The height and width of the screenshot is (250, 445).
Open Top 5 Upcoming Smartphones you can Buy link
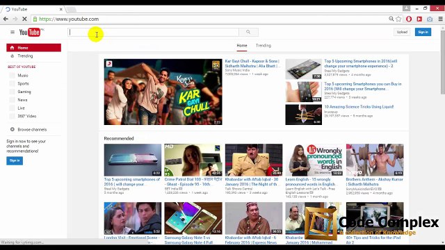pos(363,86)
